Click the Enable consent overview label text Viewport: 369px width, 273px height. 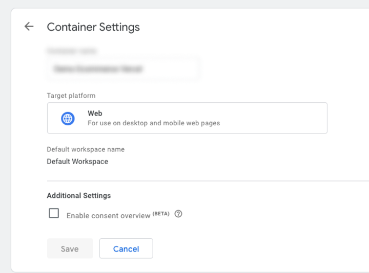click(x=108, y=216)
